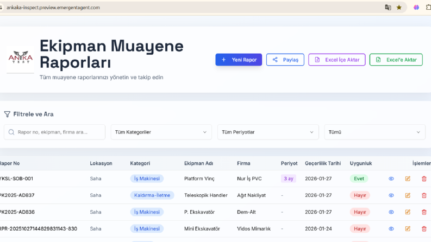Viewport: 431px width, 242px height.
Task: View report PK2025-AD836 with the eye icon
Action: (391, 212)
